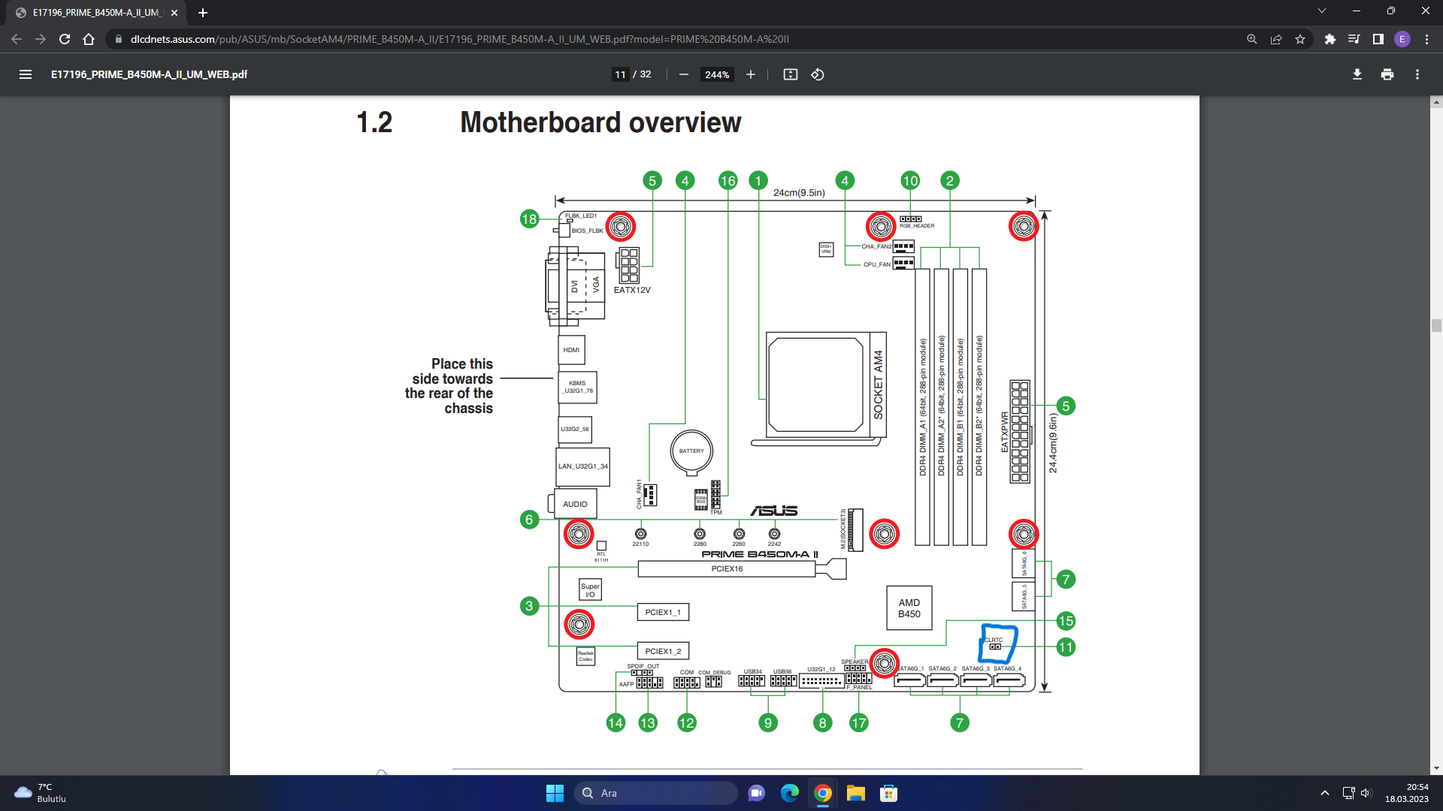Click the taskbar search box Ara
1443x811 pixels.
pos(655,793)
